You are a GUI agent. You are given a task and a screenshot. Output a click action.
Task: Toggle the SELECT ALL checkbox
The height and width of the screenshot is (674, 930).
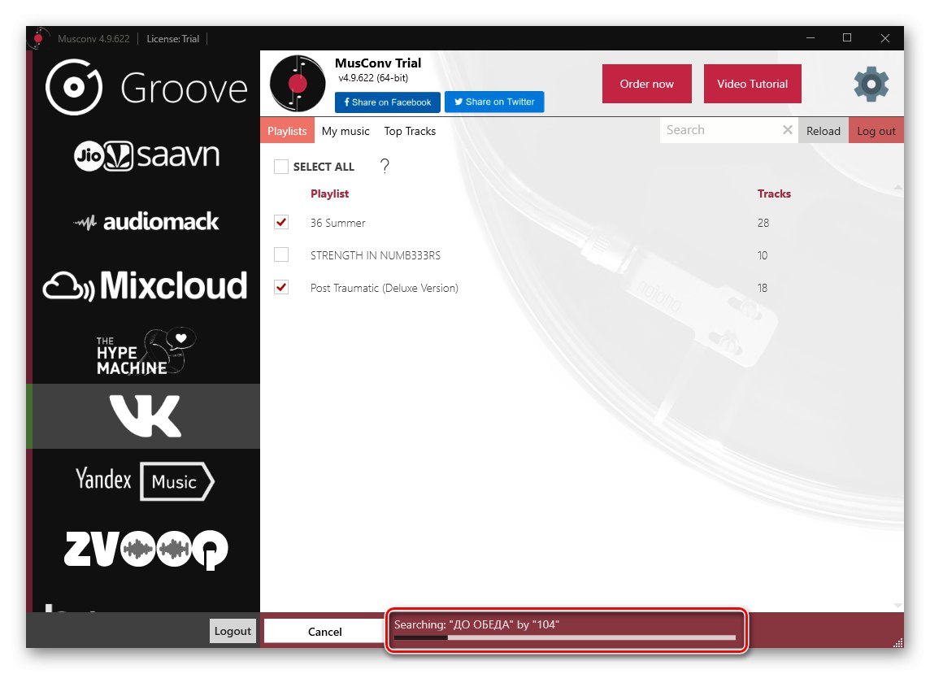[x=281, y=167]
